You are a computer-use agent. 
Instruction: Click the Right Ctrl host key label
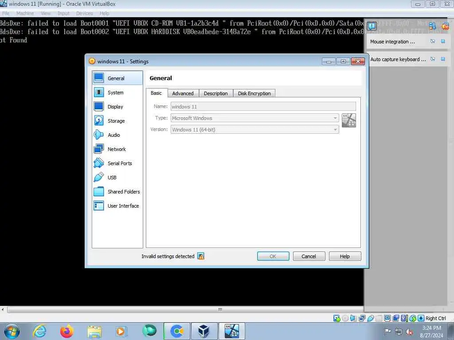pyautogui.click(x=436, y=318)
